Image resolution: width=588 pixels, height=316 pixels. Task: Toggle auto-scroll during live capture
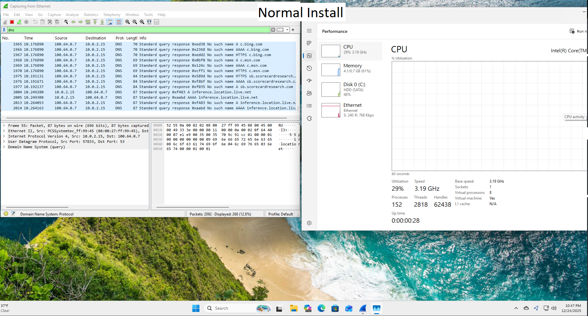(x=109, y=22)
